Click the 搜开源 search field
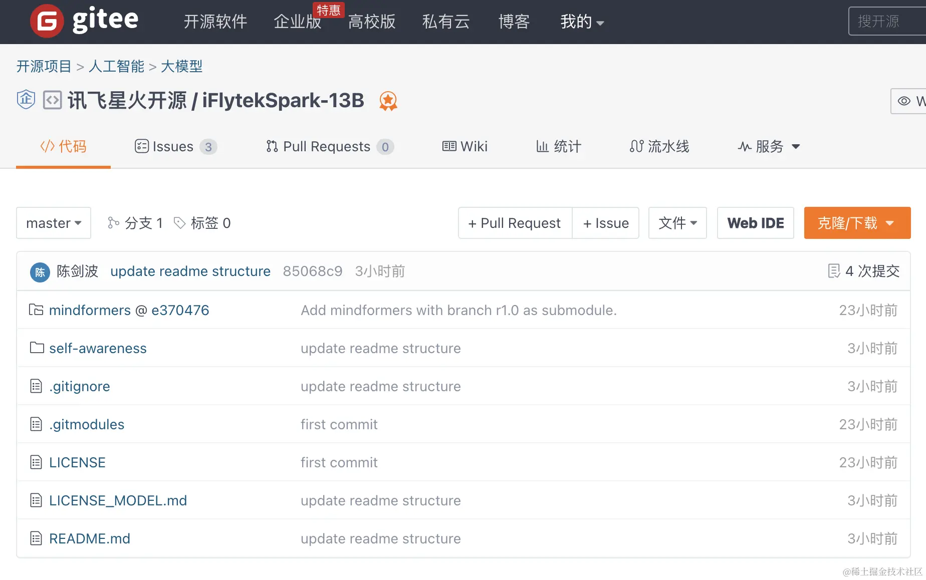The image size is (926, 580). pos(887,21)
